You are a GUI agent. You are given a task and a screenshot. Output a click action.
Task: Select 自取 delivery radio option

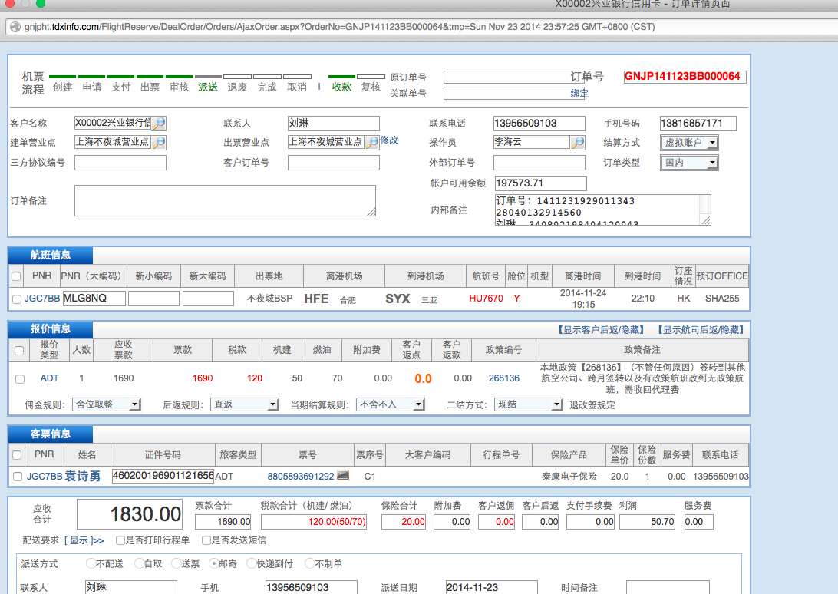[x=139, y=563]
